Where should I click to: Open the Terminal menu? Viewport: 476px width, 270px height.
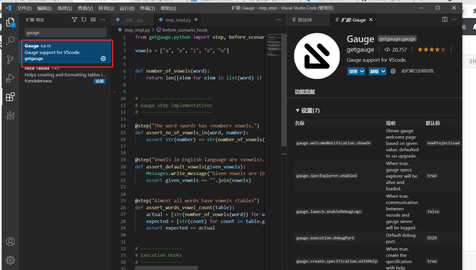(147, 8)
